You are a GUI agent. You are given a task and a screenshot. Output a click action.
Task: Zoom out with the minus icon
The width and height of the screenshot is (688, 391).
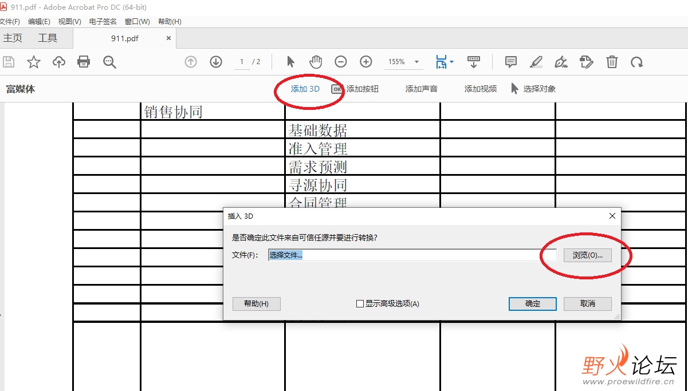341,62
